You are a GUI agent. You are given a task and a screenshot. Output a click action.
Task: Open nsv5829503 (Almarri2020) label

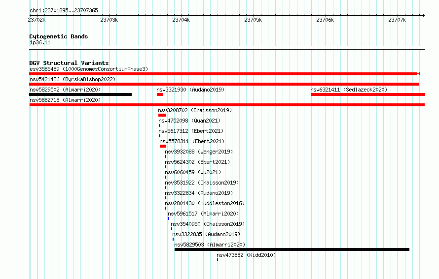coord(210,245)
